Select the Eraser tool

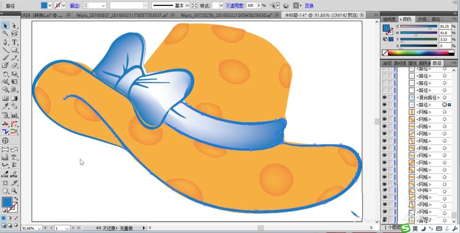[14, 65]
